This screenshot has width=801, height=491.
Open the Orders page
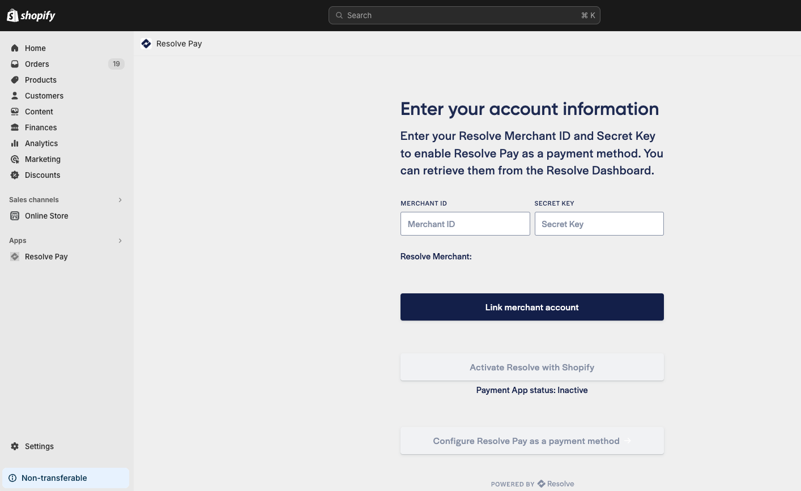tap(67, 64)
